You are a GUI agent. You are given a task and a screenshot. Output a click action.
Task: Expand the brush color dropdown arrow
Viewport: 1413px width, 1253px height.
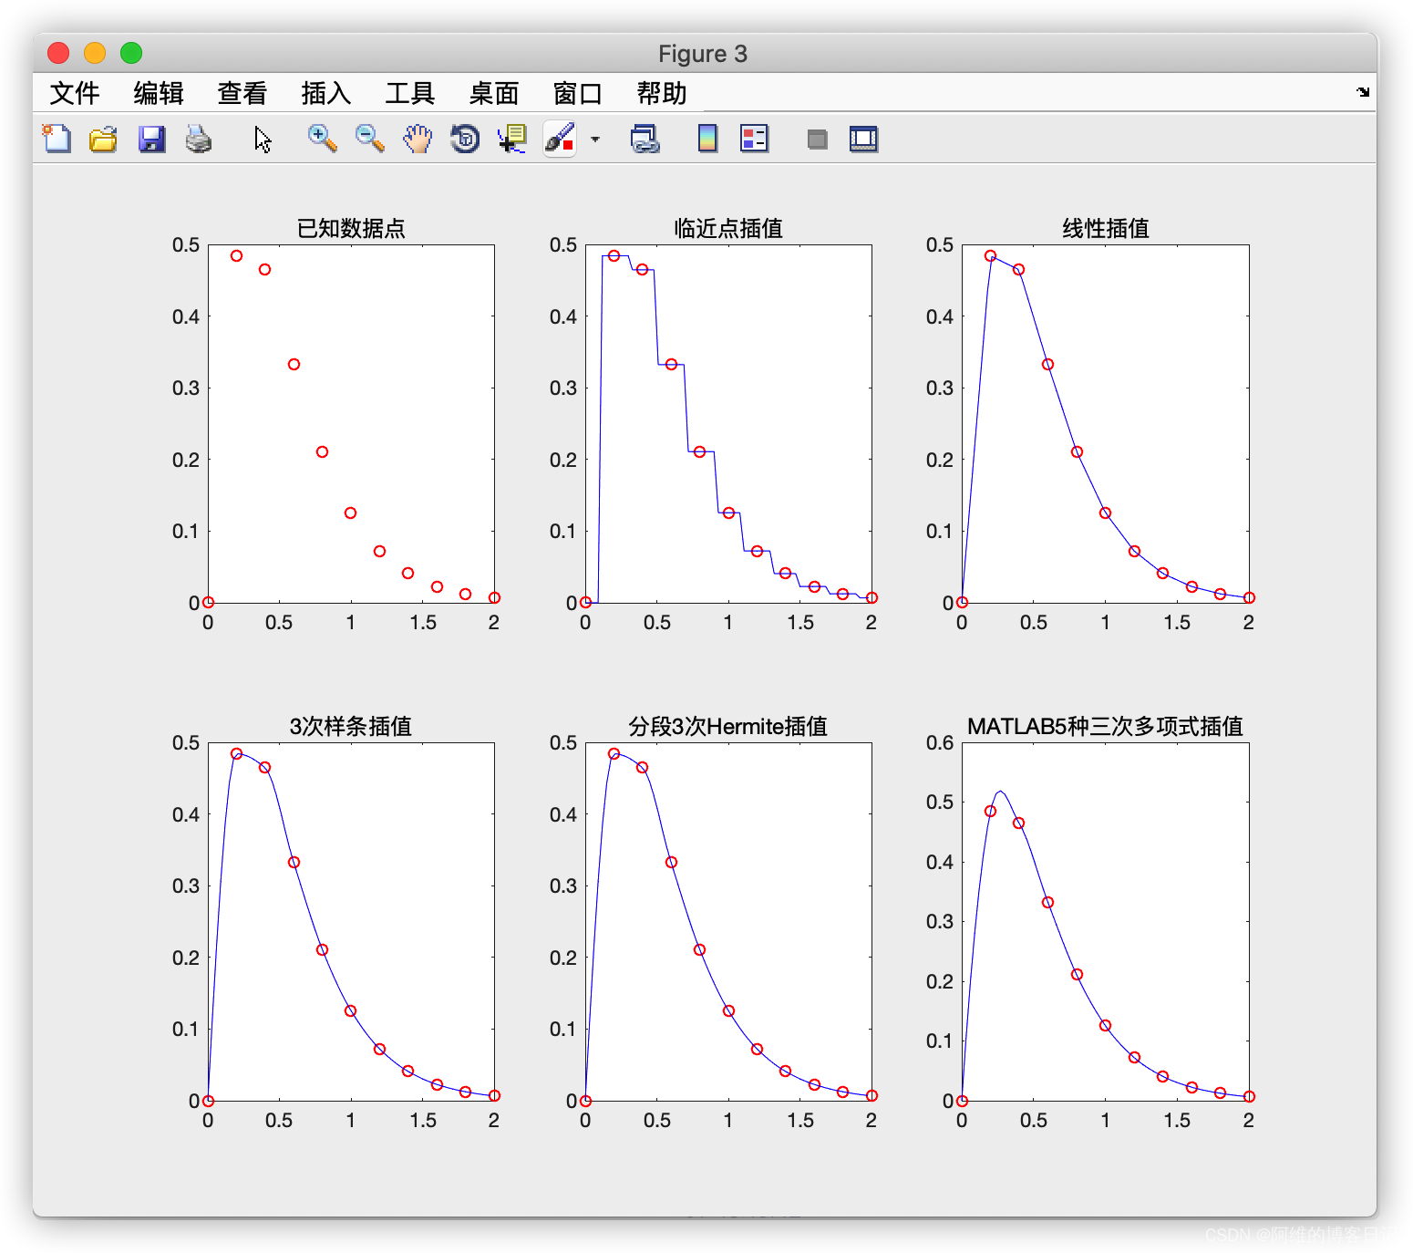[x=595, y=140]
